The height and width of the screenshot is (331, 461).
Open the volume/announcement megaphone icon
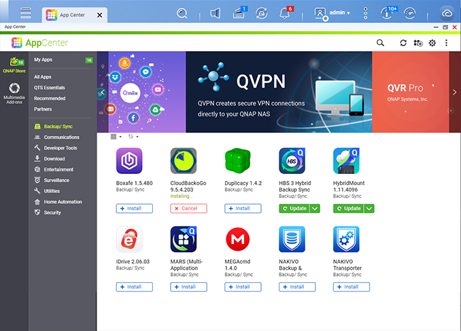pos(216,13)
